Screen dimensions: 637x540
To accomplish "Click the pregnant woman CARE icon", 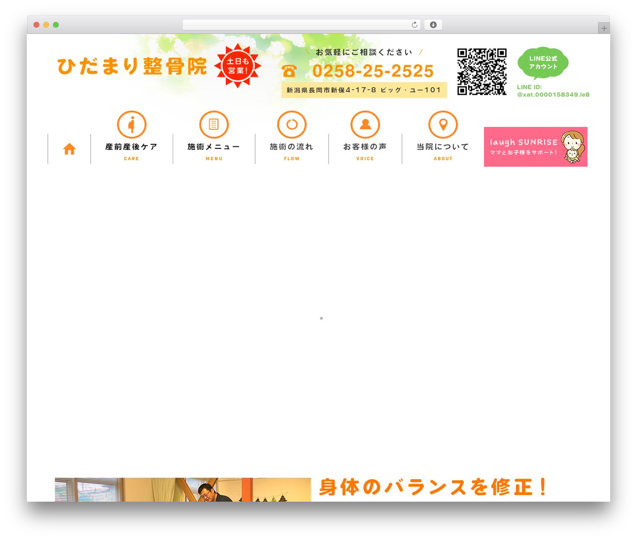I will click(x=131, y=125).
